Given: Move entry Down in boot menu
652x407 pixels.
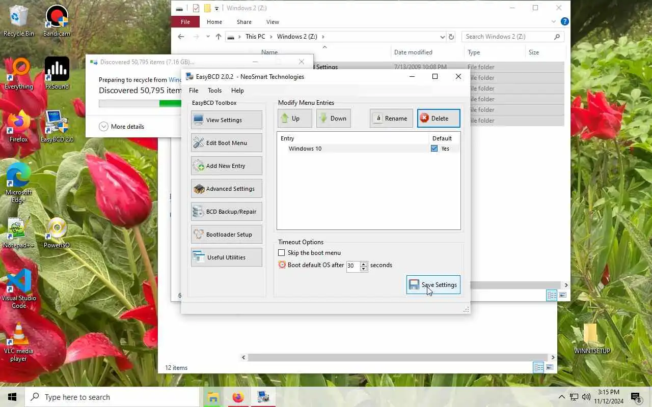Looking at the screenshot, I should coord(333,119).
